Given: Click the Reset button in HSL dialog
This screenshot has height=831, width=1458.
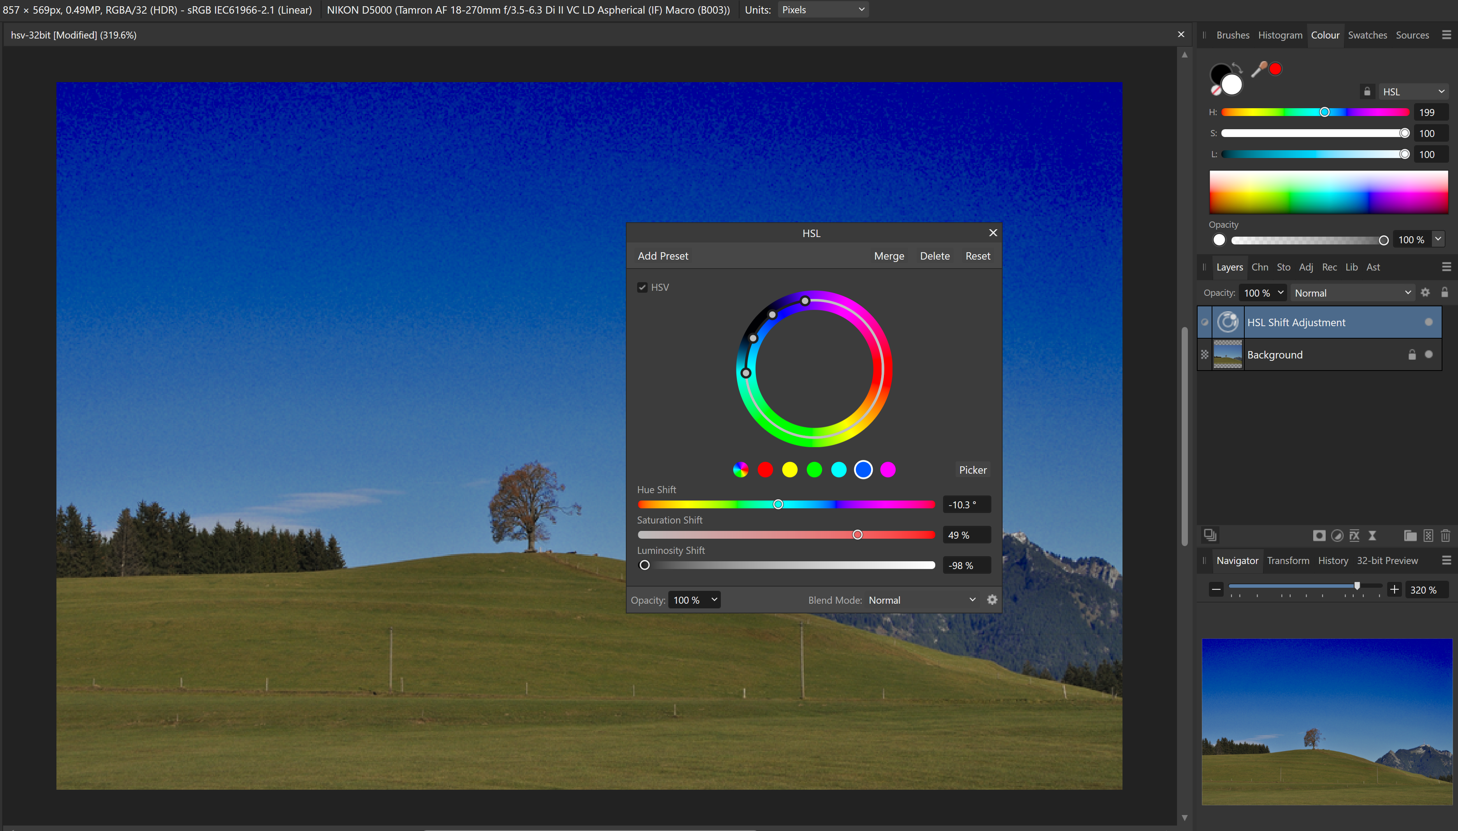Looking at the screenshot, I should click(x=978, y=256).
